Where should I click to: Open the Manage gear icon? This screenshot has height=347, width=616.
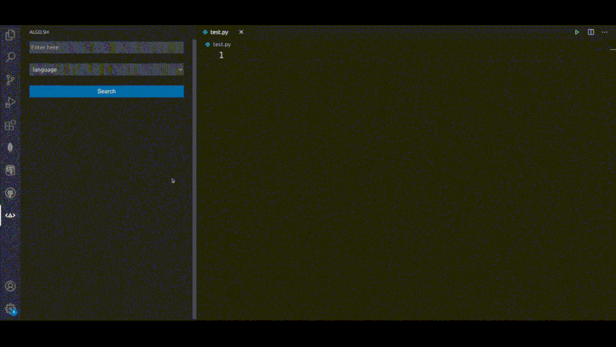(x=10, y=308)
